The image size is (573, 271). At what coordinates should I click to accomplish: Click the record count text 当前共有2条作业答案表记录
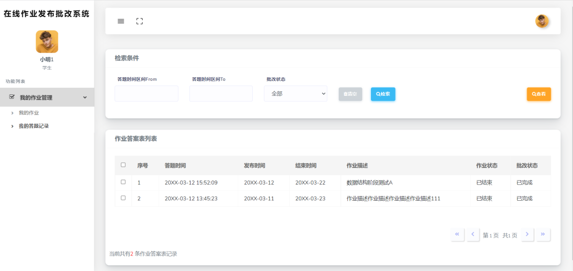143,254
